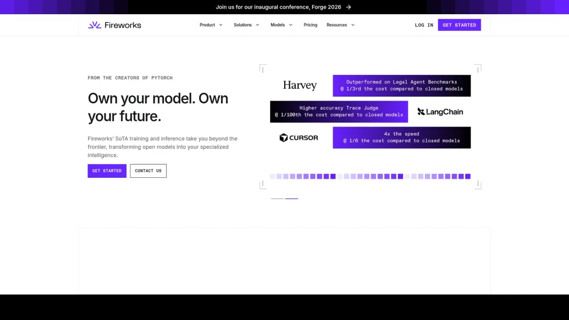Click the "Fireworks' SoTA training" paragraph

click(162, 147)
